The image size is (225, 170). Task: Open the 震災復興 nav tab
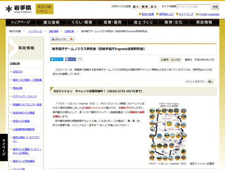click(51, 22)
